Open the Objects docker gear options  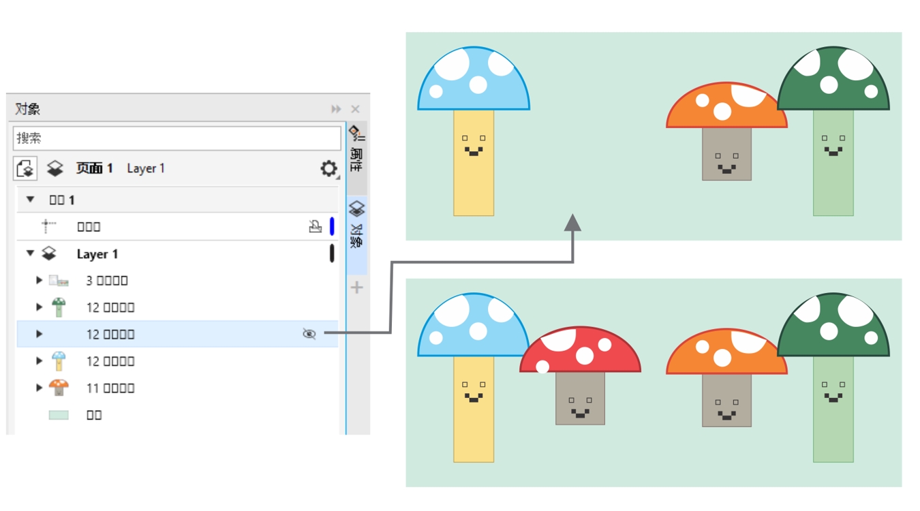(328, 168)
